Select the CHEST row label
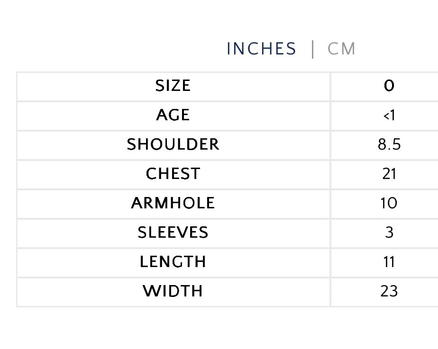 pyautogui.click(x=173, y=174)
